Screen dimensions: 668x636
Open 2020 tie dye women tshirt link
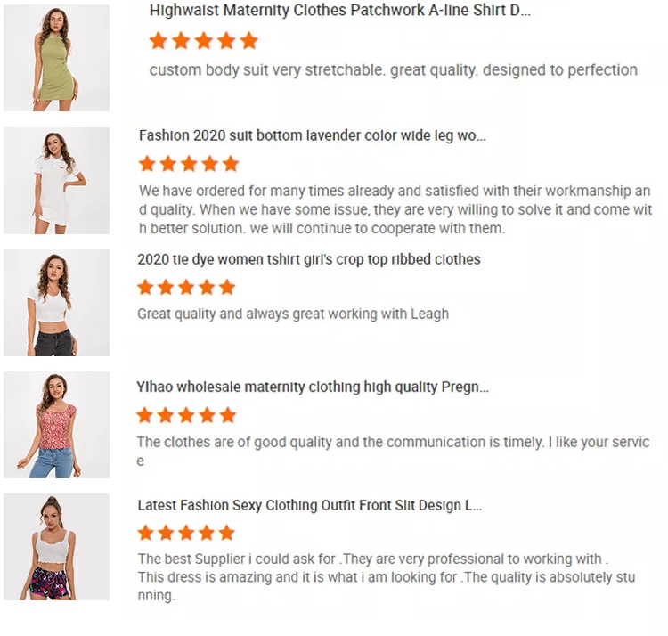point(308,259)
